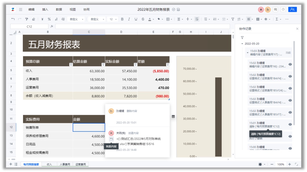Click the sigma sum function icon
This screenshot has height=172, width=307.
277,19
